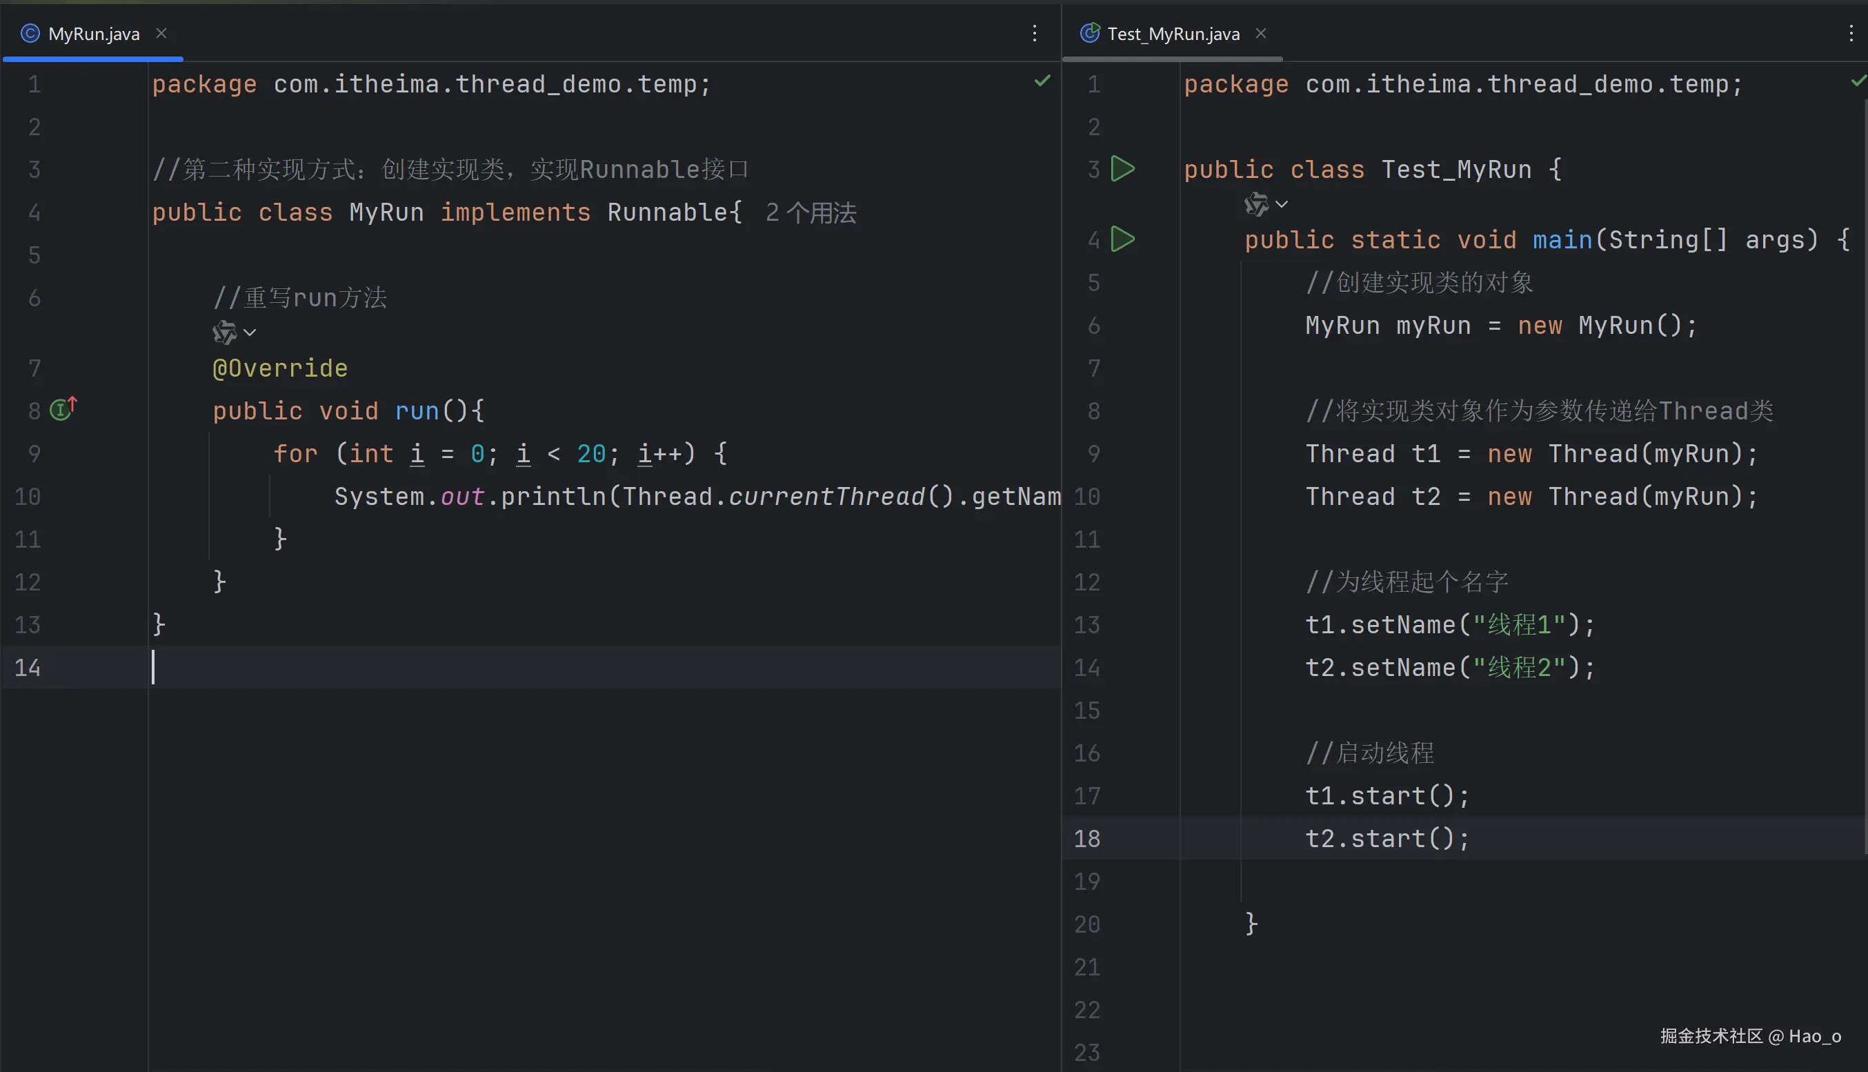Switch to MyRun.java tab
The image size is (1868, 1072).
click(94, 34)
